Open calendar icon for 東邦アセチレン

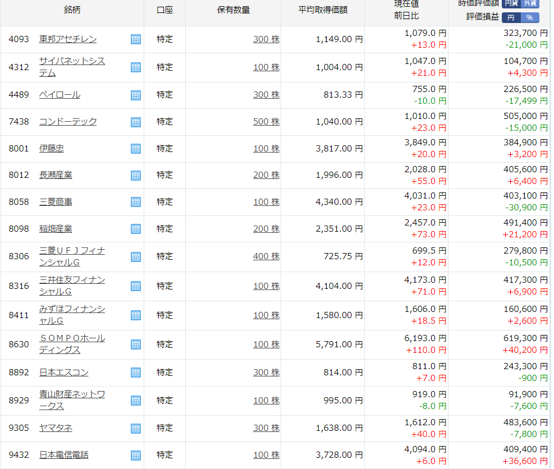pyautogui.click(x=136, y=39)
